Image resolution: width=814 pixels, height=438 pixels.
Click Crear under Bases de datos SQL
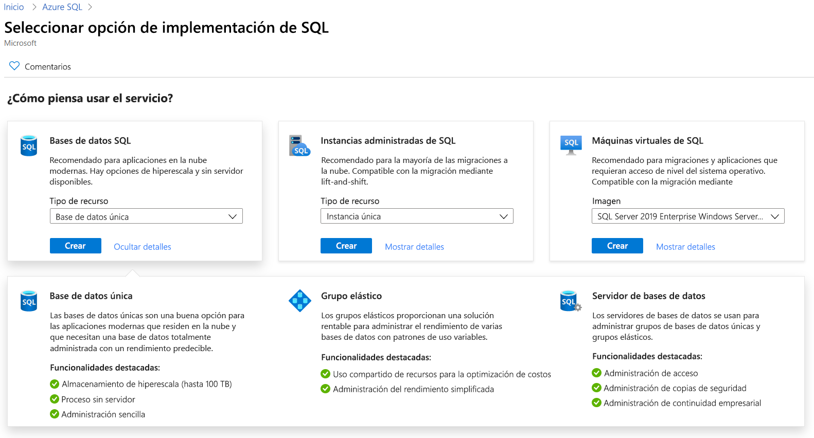76,246
